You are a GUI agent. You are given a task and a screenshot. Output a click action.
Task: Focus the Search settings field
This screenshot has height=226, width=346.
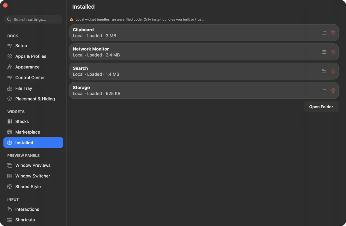point(33,20)
